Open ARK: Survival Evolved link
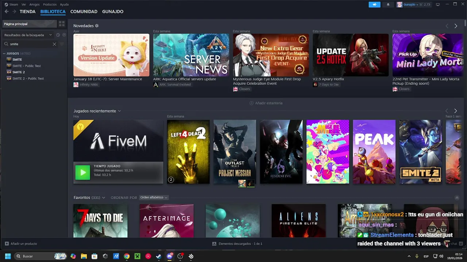 pyautogui.click(x=172, y=84)
